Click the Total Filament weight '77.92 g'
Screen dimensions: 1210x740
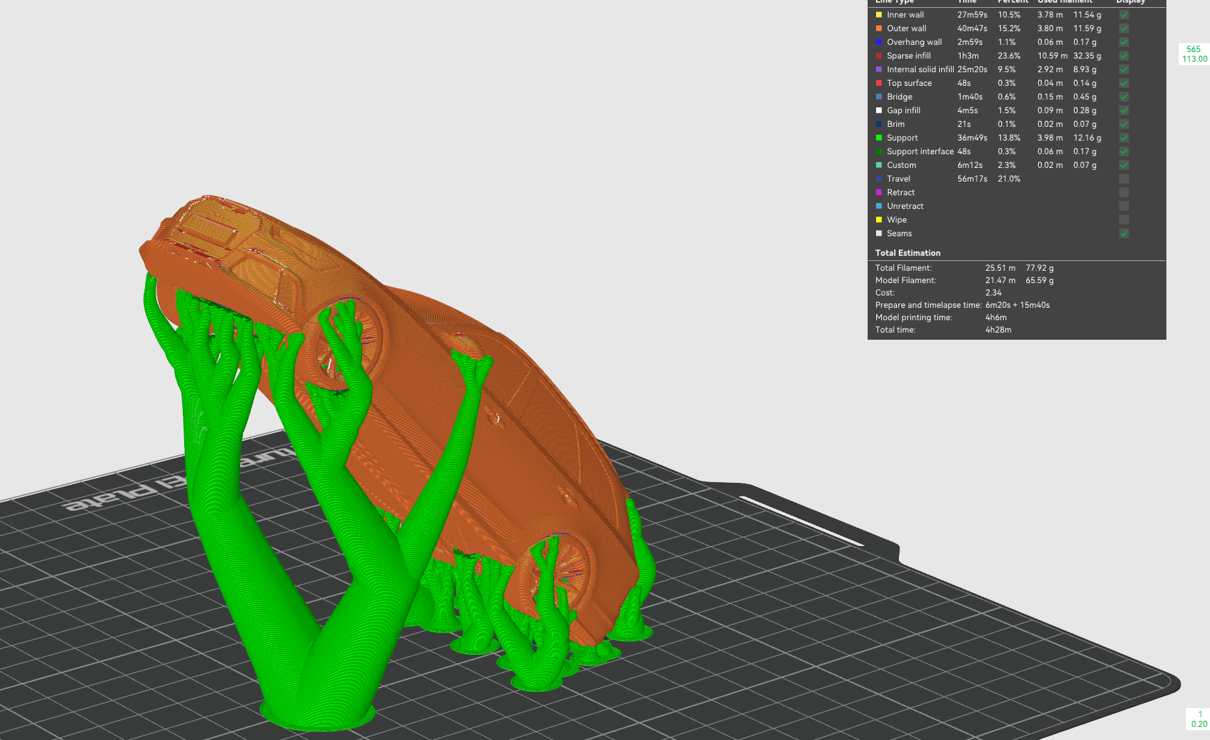[x=1039, y=268]
